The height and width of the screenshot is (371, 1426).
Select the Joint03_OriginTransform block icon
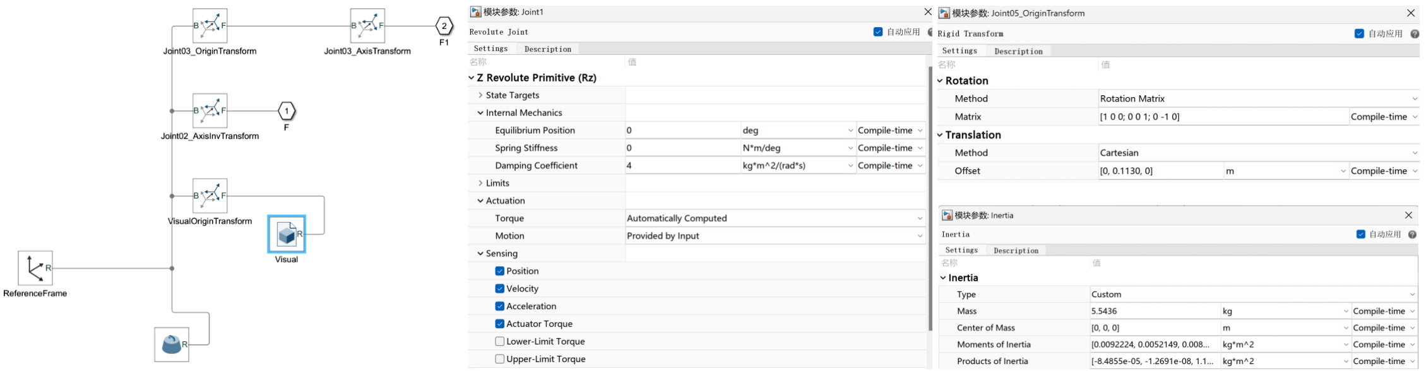(x=210, y=26)
